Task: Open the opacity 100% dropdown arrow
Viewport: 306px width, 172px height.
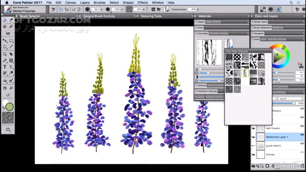Action: [122, 9]
